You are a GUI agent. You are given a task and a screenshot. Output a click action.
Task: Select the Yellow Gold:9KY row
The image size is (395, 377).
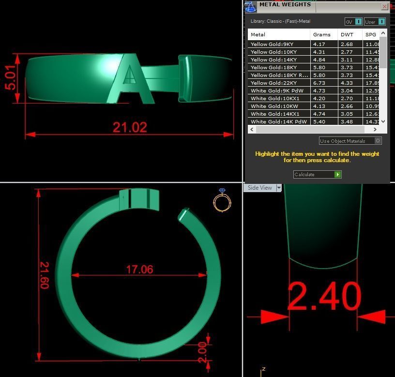(314, 44)
